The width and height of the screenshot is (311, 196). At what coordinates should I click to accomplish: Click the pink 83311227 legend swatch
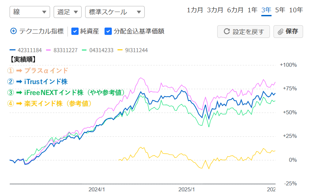click(x=48, y=50)
